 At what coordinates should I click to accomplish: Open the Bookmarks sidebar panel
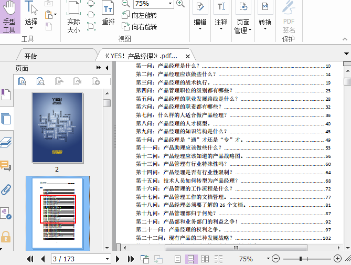(x=6, y=94)
